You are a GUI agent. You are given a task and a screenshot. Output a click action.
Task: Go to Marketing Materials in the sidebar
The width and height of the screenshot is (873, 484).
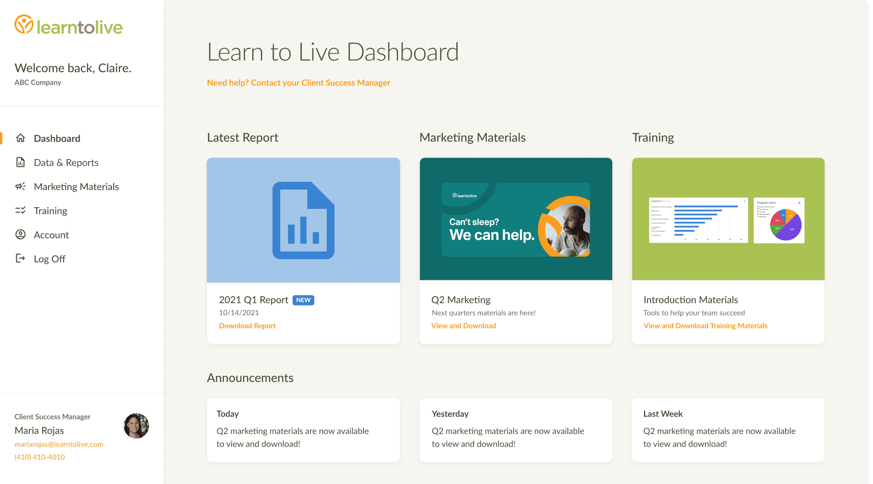pos(76,187)
